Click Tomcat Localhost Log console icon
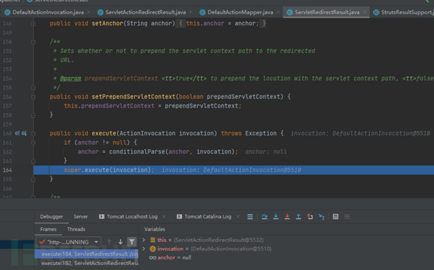The width and height of the screenshot is (434, 270). point(101,217)
